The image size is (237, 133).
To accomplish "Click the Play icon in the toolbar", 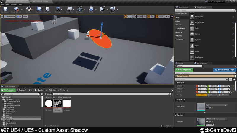I will click(103, 9).
